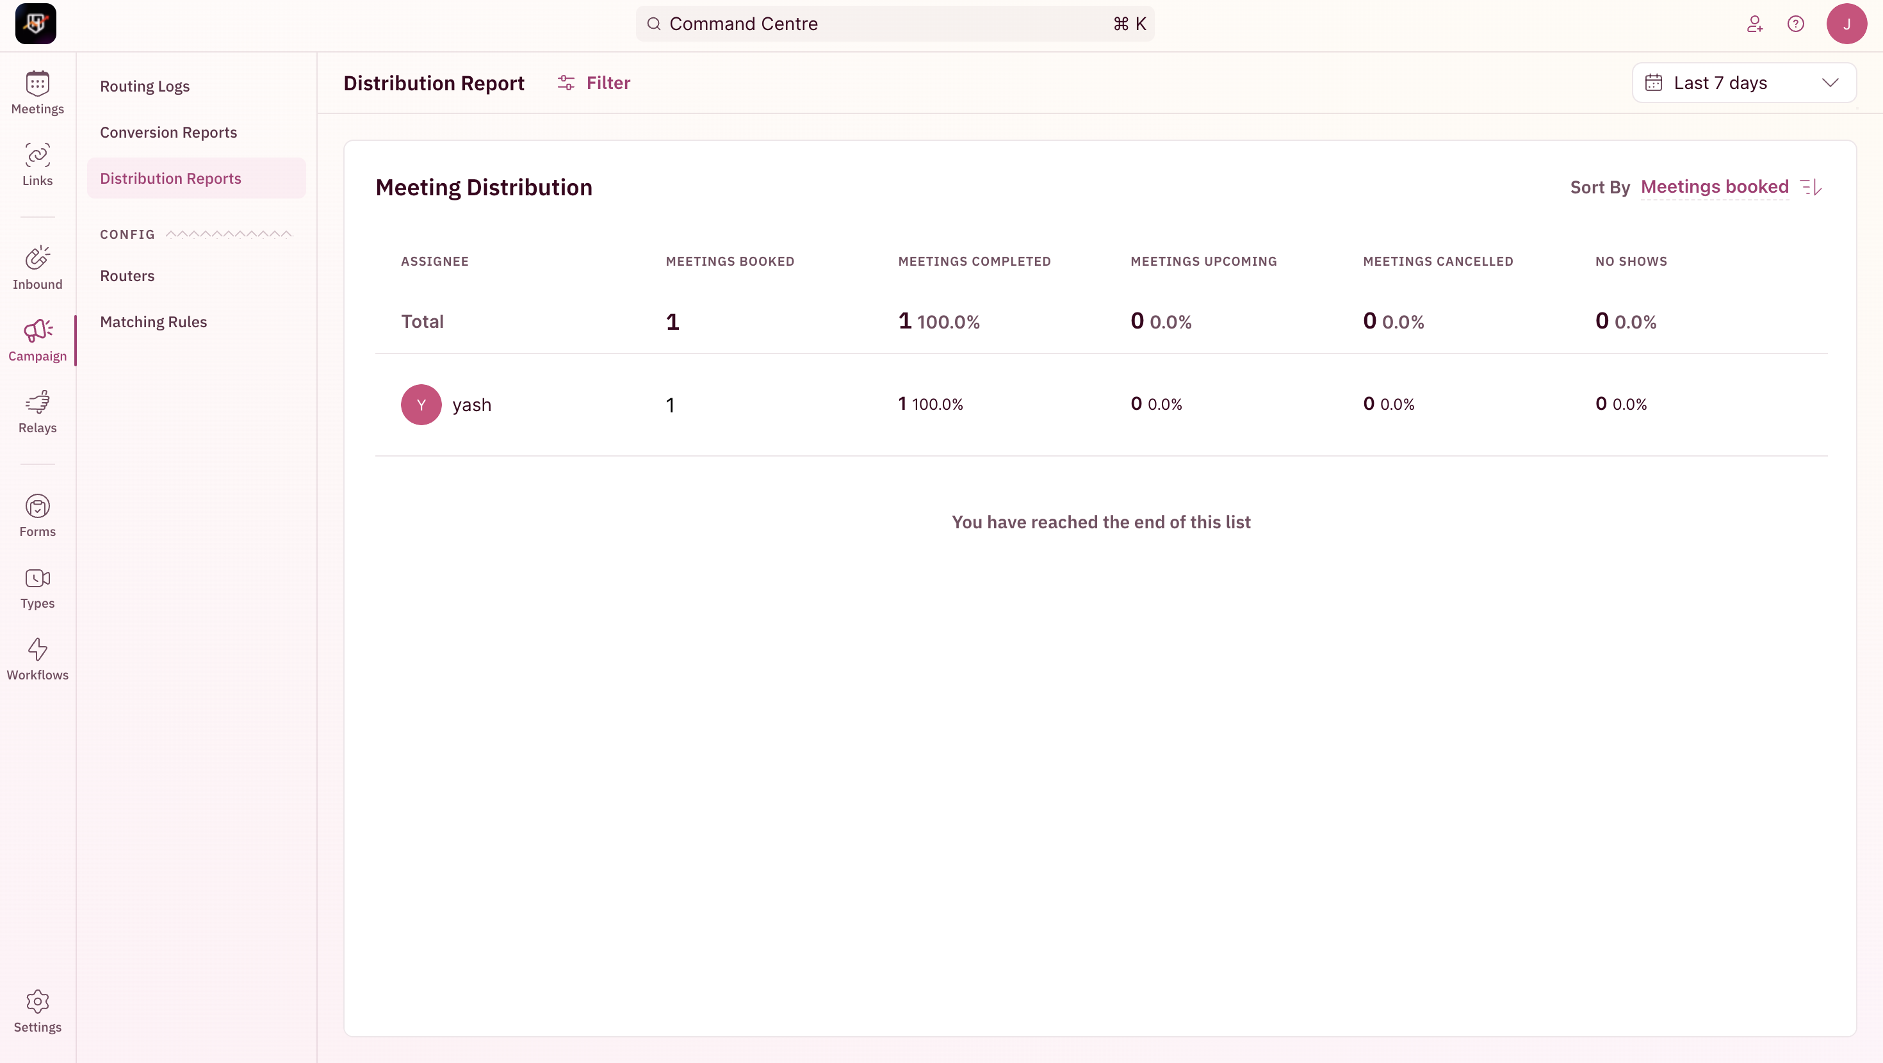Click 'You have reached the end' message
Image resolution: width=1883 pixels, height=1063 pixels.
click(1101, 522)
